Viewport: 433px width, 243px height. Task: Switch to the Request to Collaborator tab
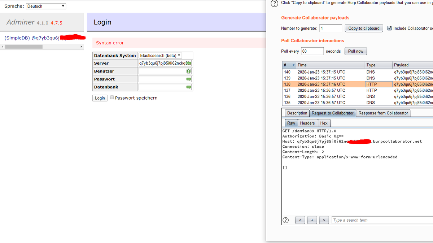click(333, 113)
